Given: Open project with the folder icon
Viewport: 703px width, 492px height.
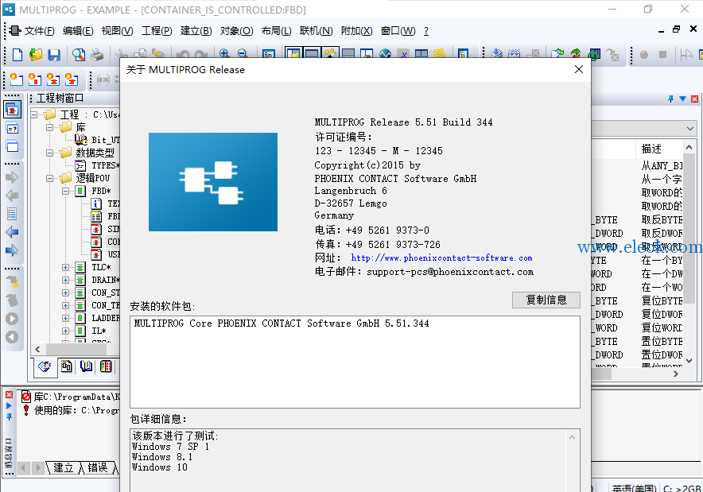Looking at the screenshot, I should [x=36, y=55].
